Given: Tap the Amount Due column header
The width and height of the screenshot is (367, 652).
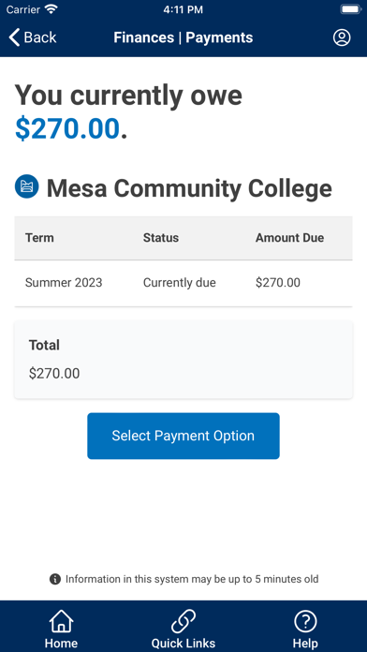Looking at the screenshot, I should (x=289, y=238).
